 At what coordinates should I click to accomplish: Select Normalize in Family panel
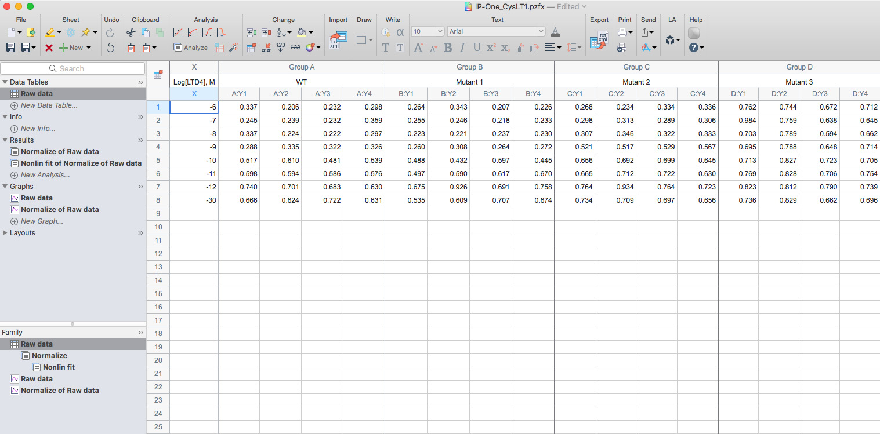[x=49, y=356]
